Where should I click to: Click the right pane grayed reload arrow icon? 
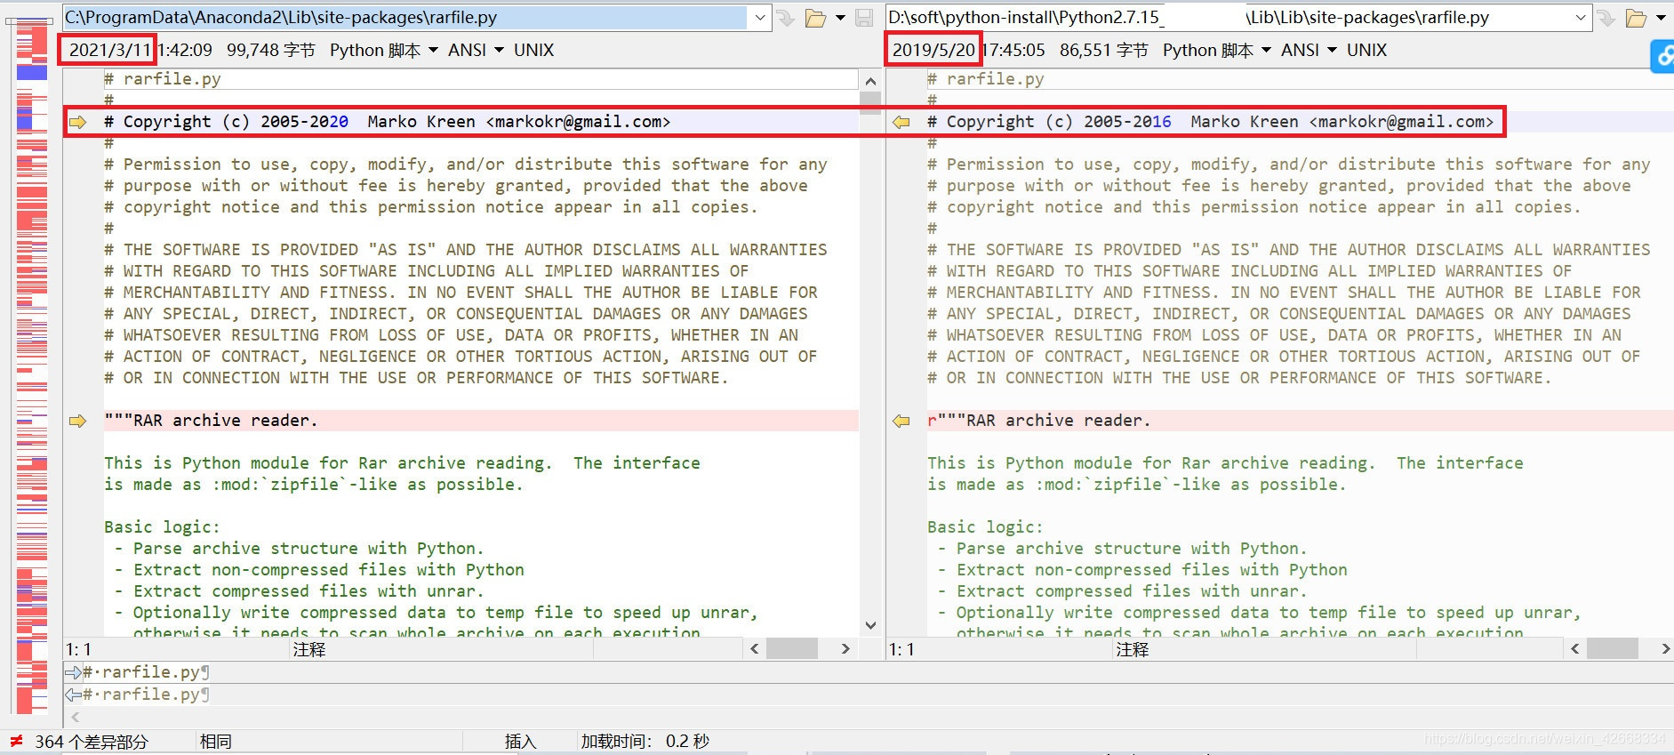[1606, 18]
